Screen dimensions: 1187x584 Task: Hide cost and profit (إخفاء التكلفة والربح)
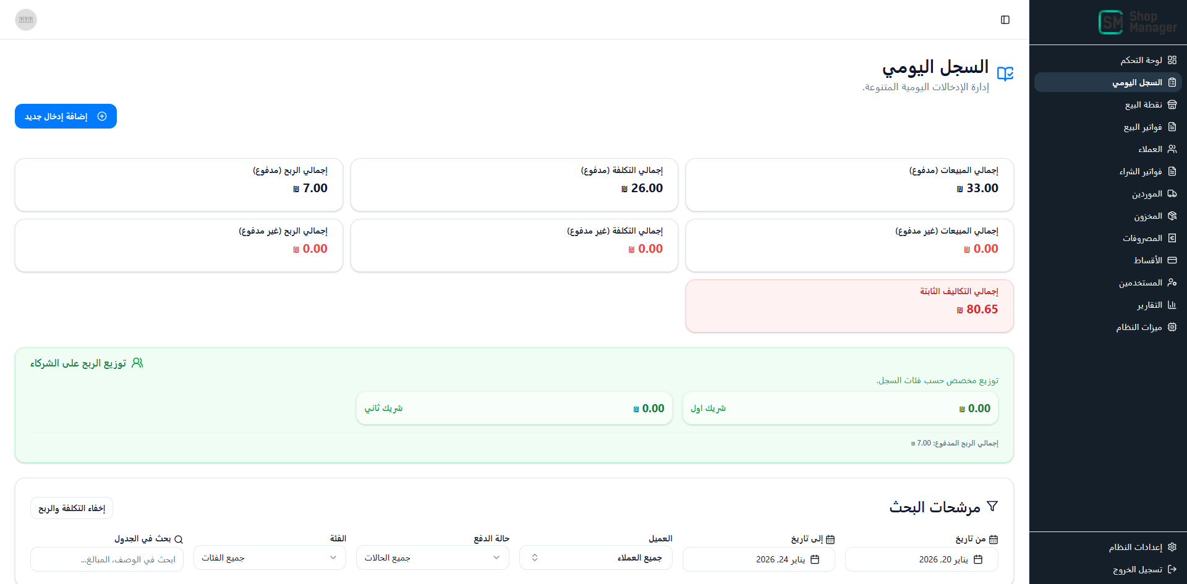tap(72, 508)
